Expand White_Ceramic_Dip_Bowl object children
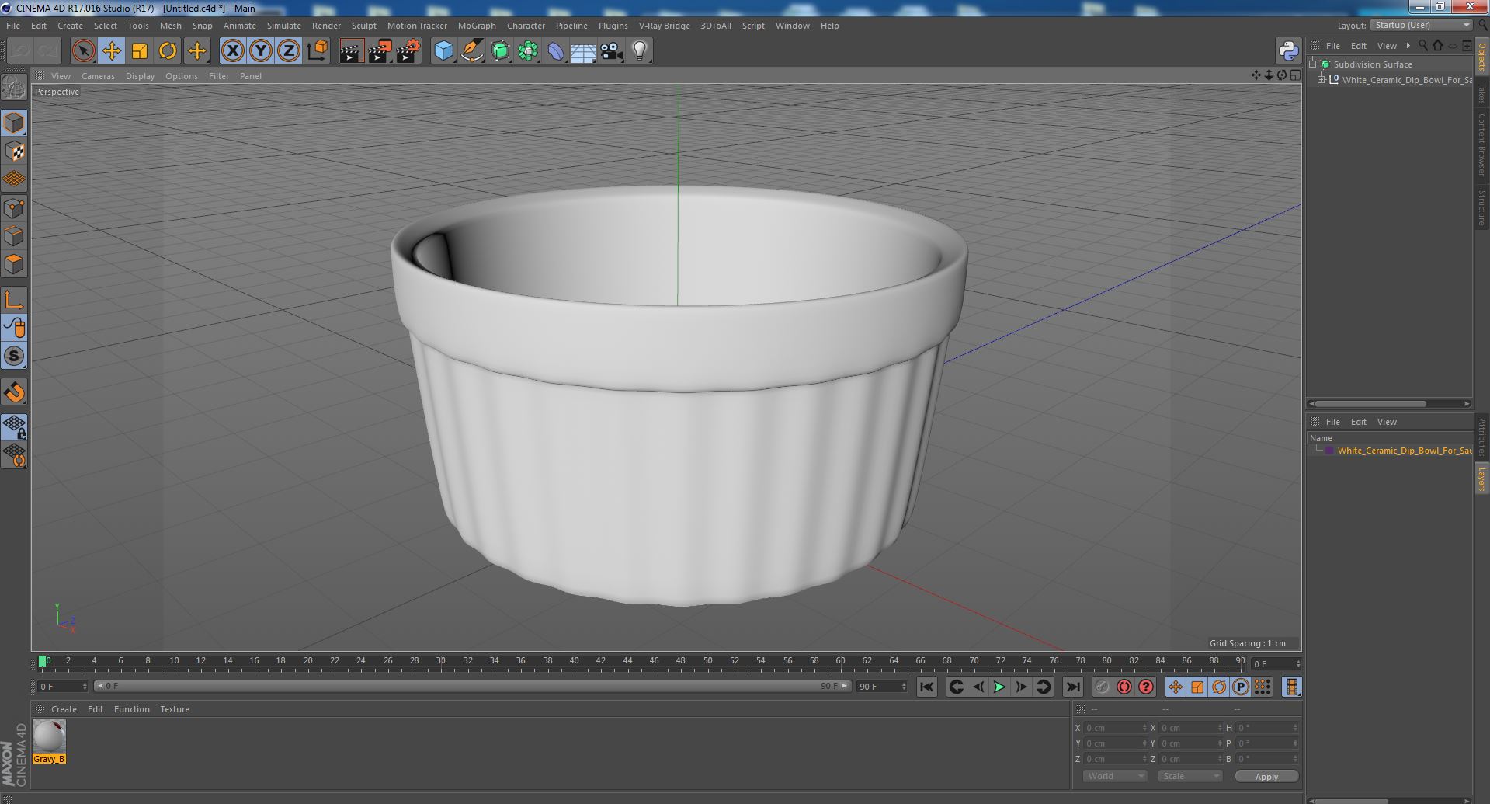1490x804 pixels. [x=1321, y=79]
